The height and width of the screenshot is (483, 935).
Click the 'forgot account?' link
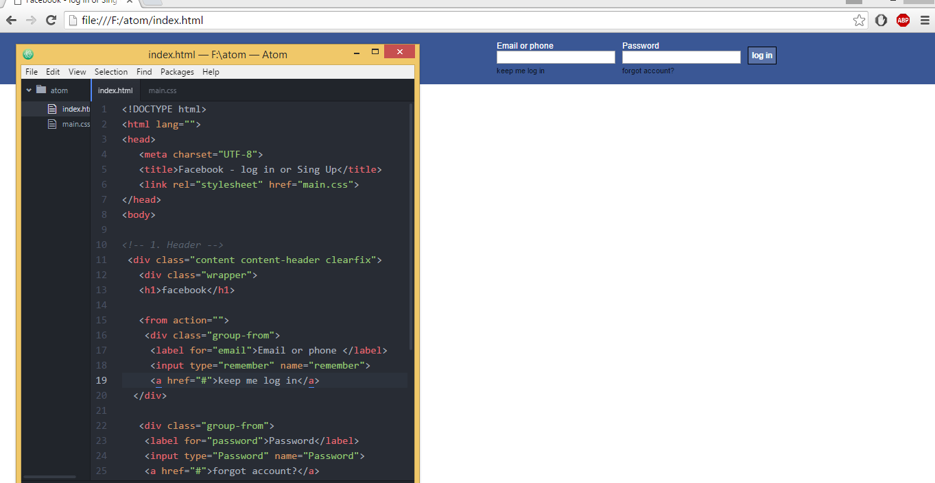(648, 71)
